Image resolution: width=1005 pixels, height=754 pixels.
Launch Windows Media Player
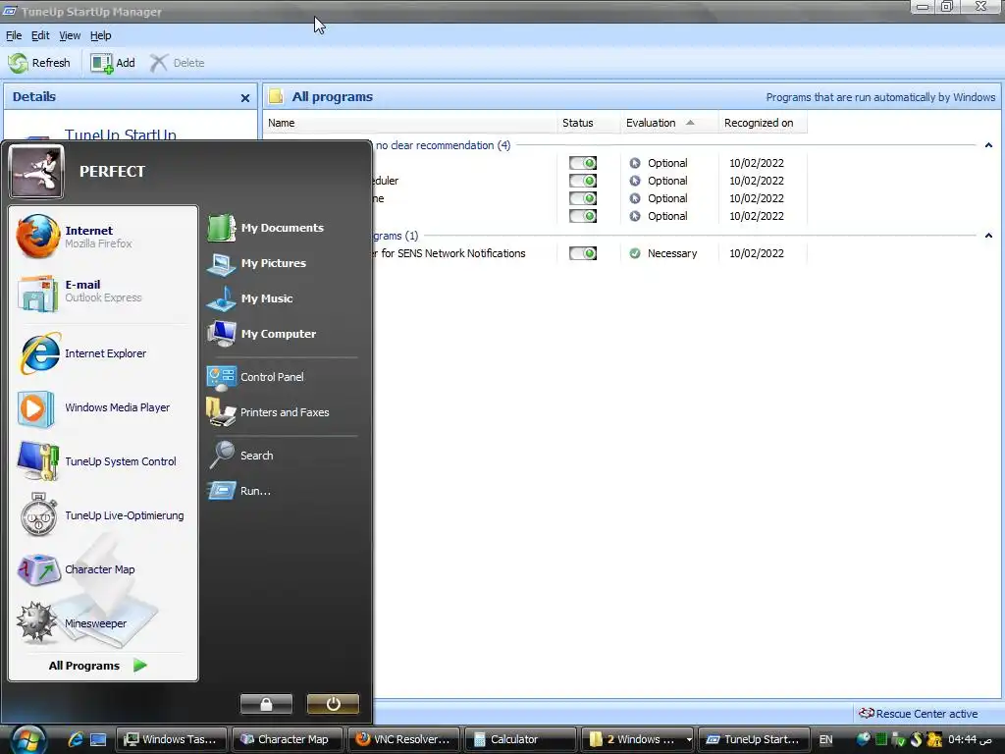[102, 407]
